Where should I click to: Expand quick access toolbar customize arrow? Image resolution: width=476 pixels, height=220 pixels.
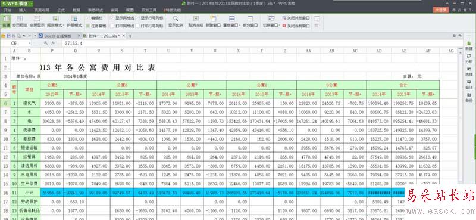35,36
